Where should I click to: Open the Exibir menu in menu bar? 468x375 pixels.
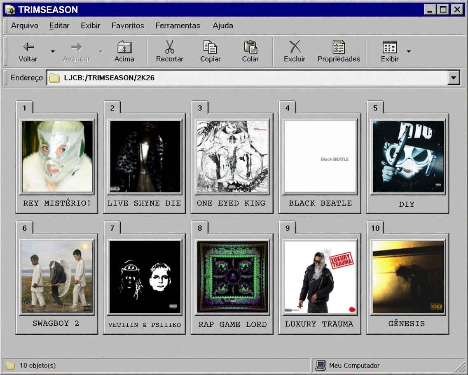[x=91, y=25]
